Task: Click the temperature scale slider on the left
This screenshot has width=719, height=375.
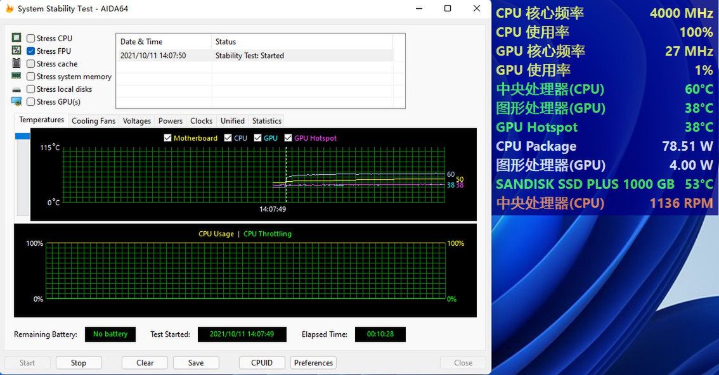Action: 22,136
